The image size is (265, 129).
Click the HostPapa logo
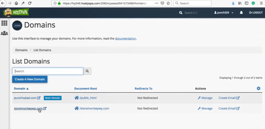(16, 13)
